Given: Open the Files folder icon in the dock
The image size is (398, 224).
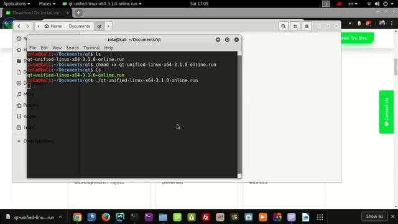Looking at the screenshot, I should point(163,217).
